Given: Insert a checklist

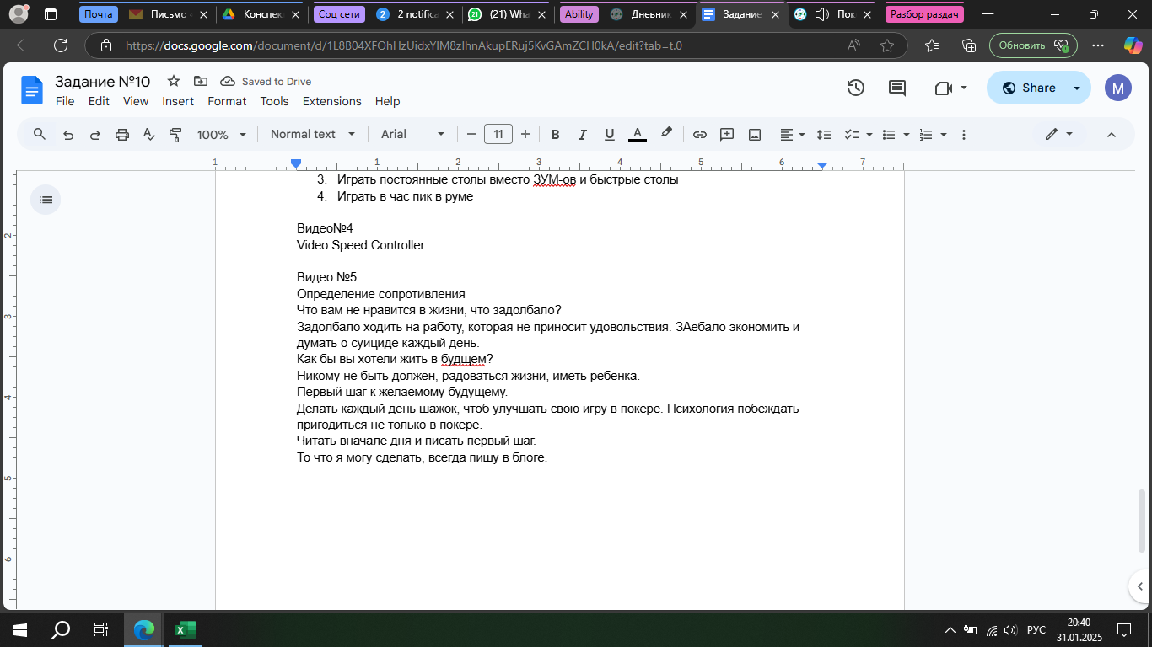Looking at the screenshot, I should tap(857, 134).
